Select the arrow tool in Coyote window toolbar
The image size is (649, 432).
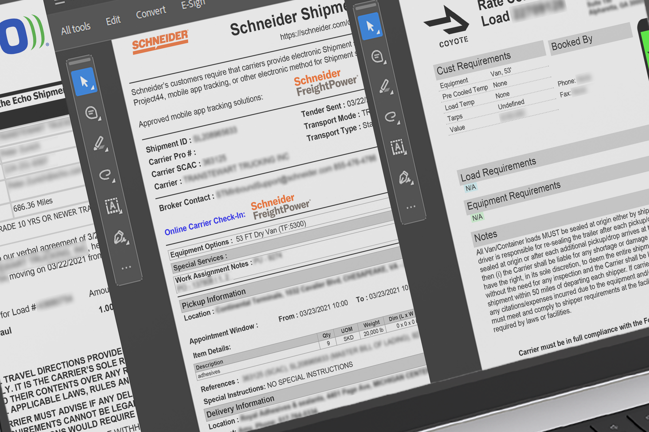370,26
